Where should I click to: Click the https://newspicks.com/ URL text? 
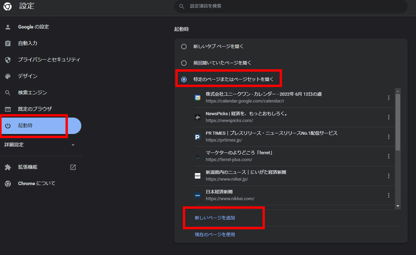click(229, 120)
